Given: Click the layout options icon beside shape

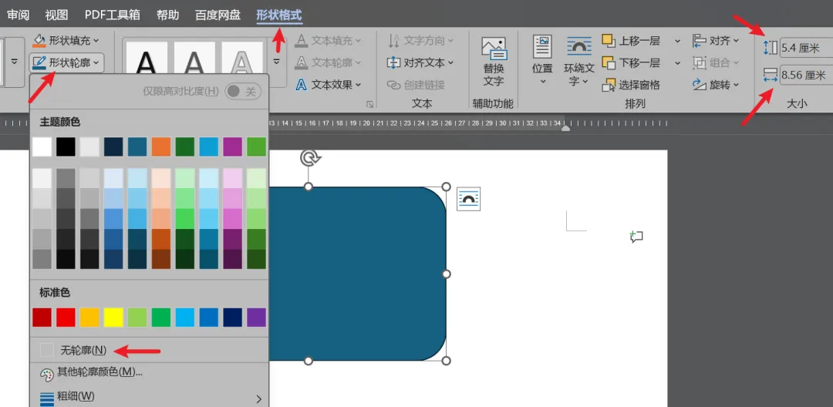Looking at the screenshot, I should (x=468, y=200).
